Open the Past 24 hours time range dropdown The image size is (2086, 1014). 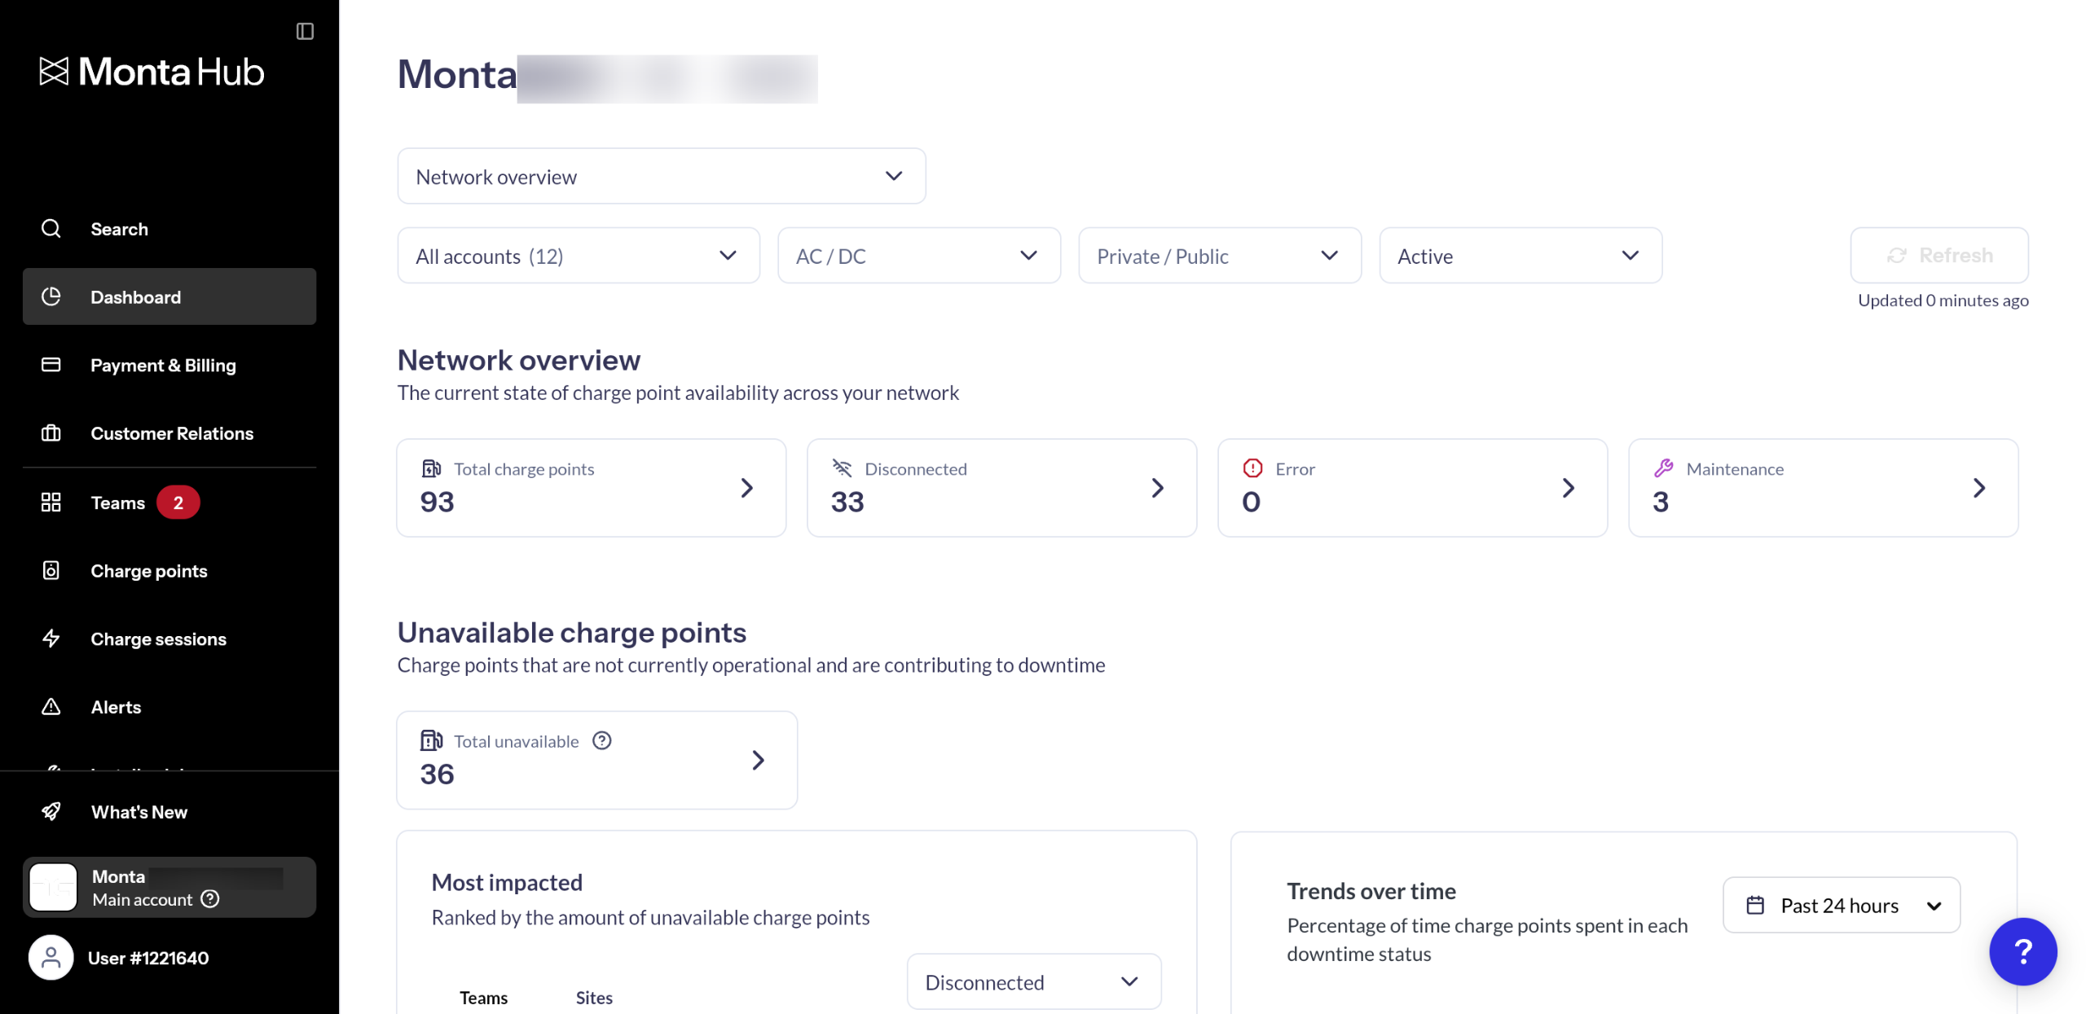tap(1840, 905)
